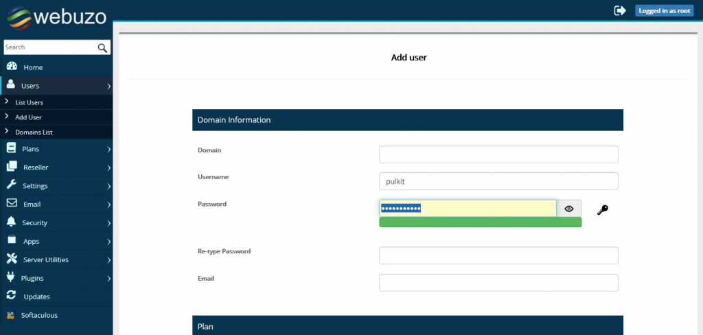Click the Username field containing pulkit
Viewport: 703px width, 335px height.
pos(498,181)
